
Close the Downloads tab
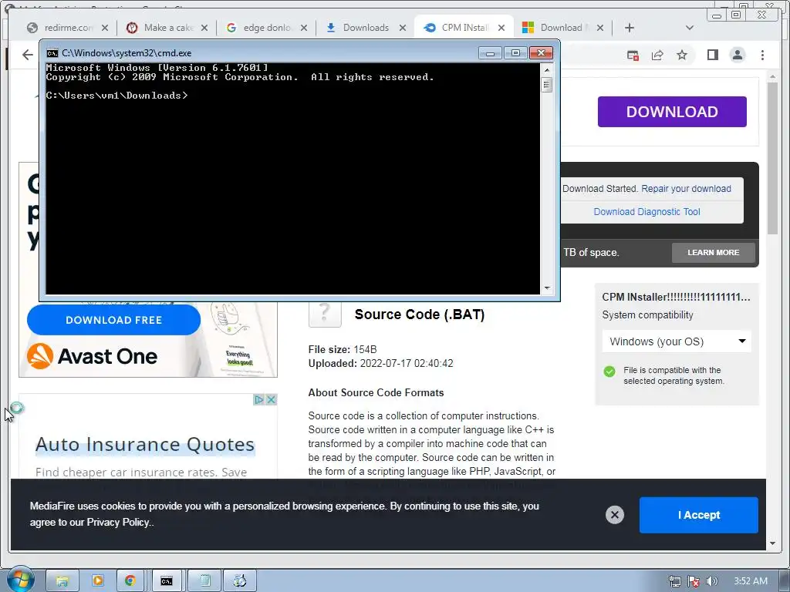tap(403, 28)
